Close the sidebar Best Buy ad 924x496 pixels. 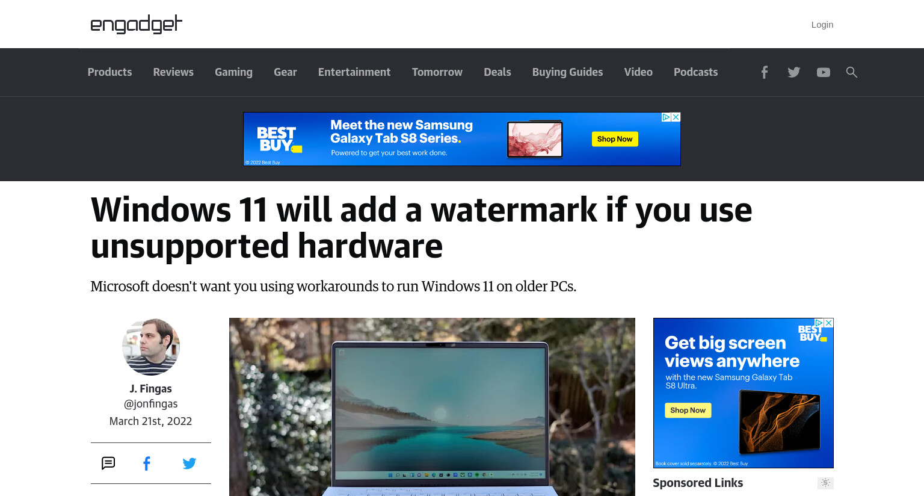coord(829,323)
